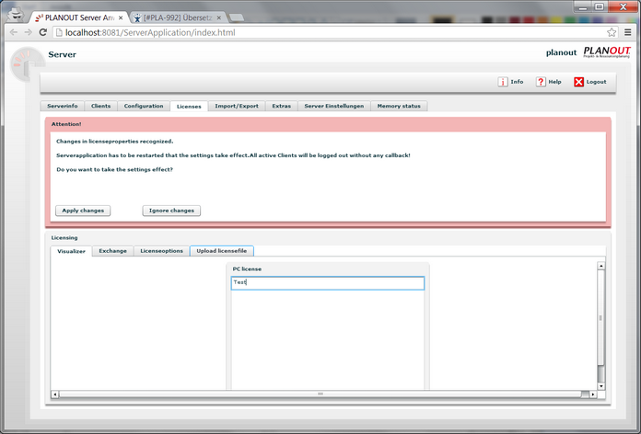Reload the page with the refresh icon
Viewport: 641px width, 434px height.
[x=43, y=32]
